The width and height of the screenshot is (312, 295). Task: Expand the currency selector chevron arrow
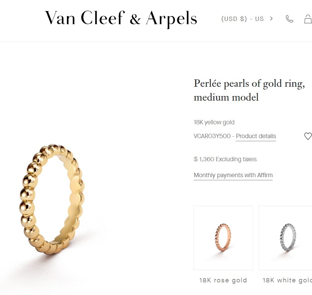tap(271, 18)
